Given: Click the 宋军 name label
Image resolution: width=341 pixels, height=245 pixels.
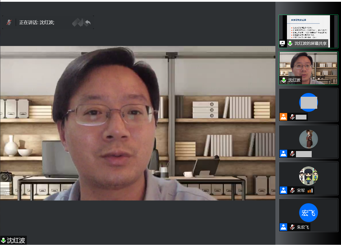Looking at the screenshot, I should pyautogui.click(x=301, y=190).
